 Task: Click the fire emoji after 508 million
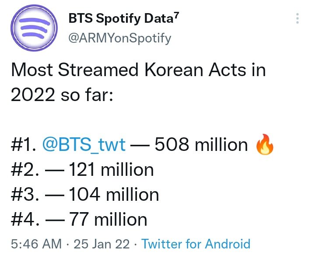click(265, 144)
